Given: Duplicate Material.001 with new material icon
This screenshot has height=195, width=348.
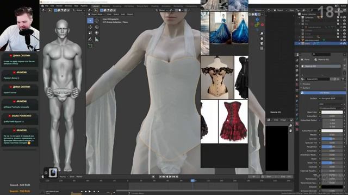Looking at the screenshot, I should [x=335, y=79].
